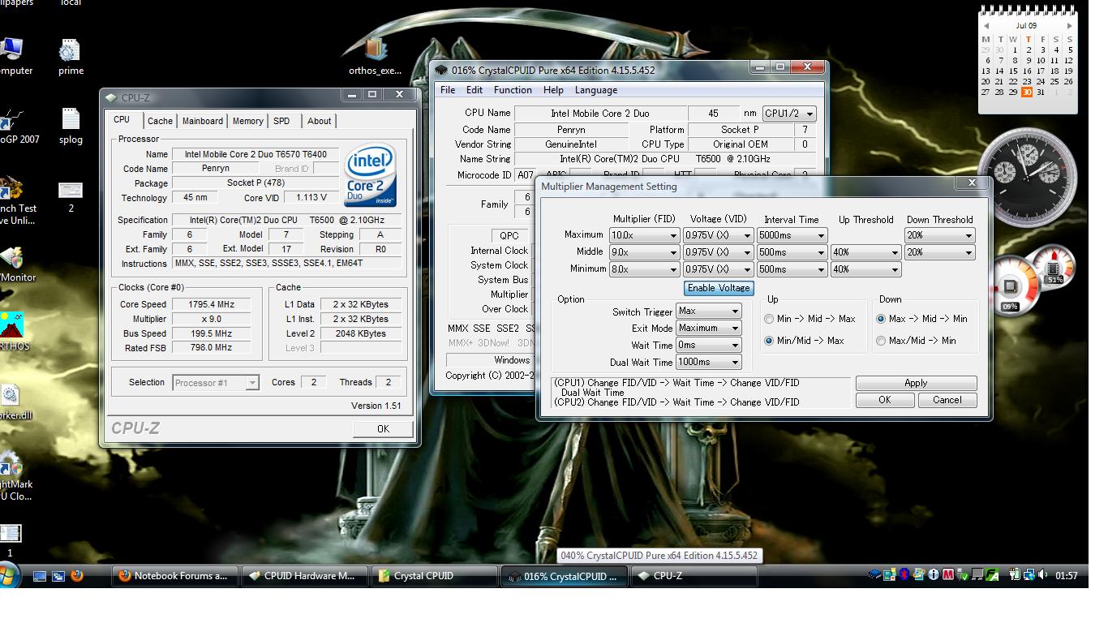Open Dual Wait Time 1000ms dropdown

click(x=710, y=363)
